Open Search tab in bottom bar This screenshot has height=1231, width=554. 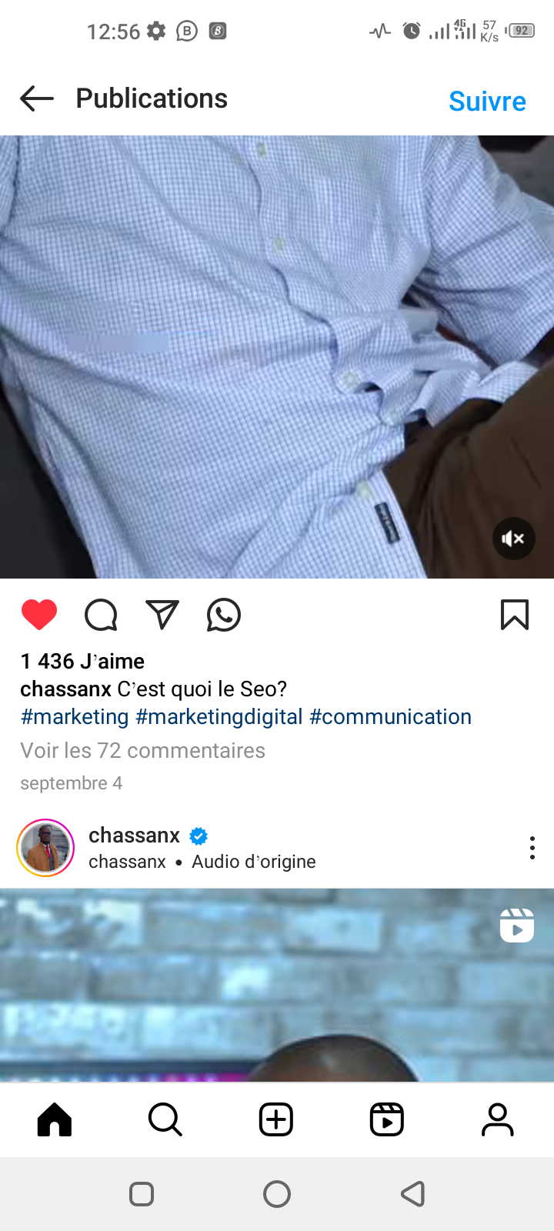(x=165, y=1119)
